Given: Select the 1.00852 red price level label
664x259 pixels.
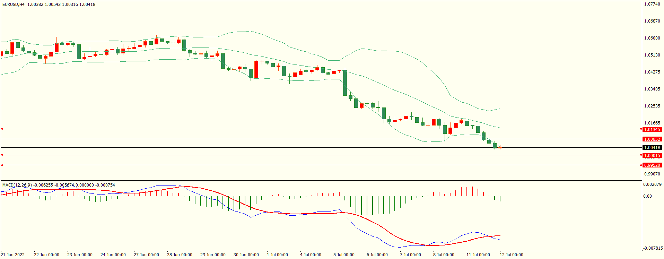Looking at the screenshot, I should (652, 139).
